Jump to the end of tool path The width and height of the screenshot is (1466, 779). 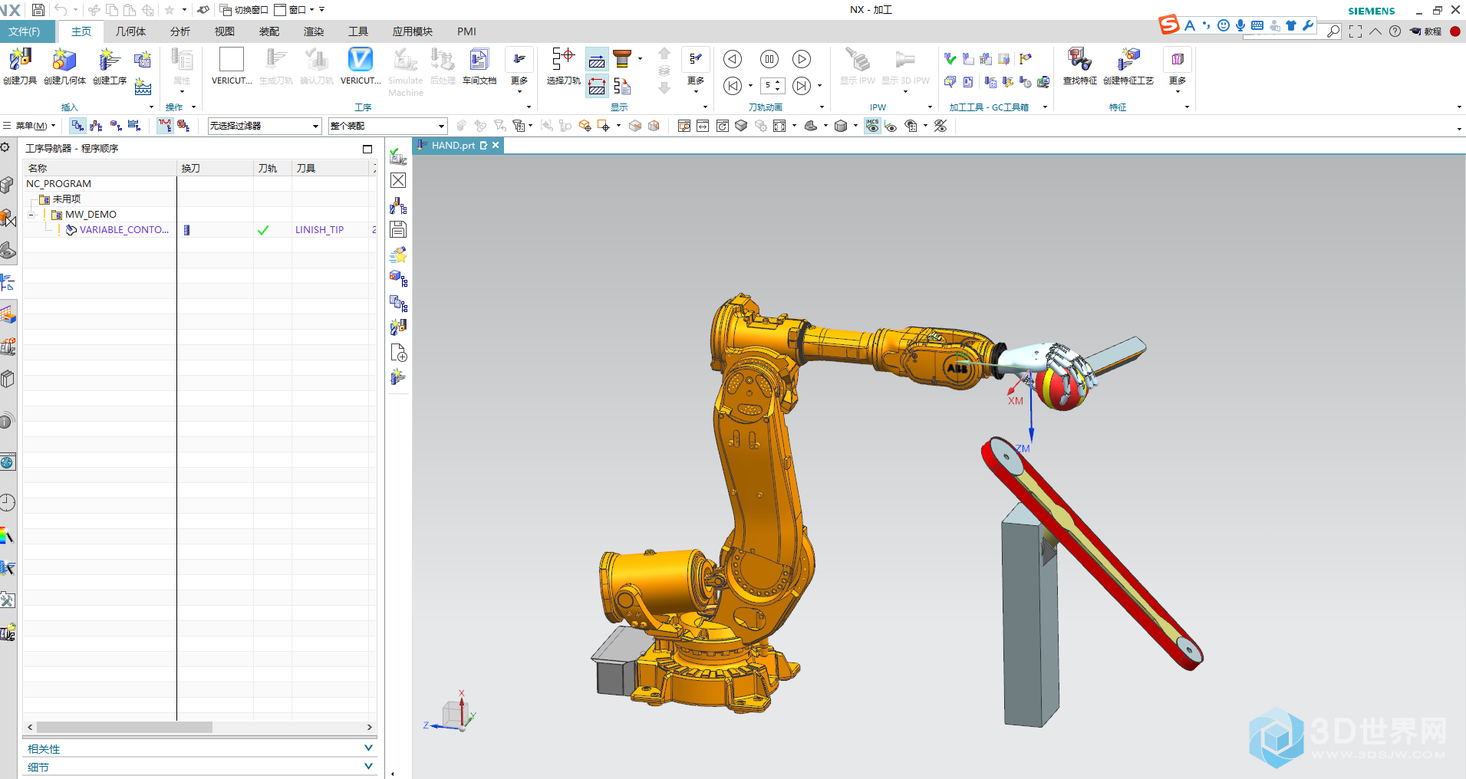point(802,86)
